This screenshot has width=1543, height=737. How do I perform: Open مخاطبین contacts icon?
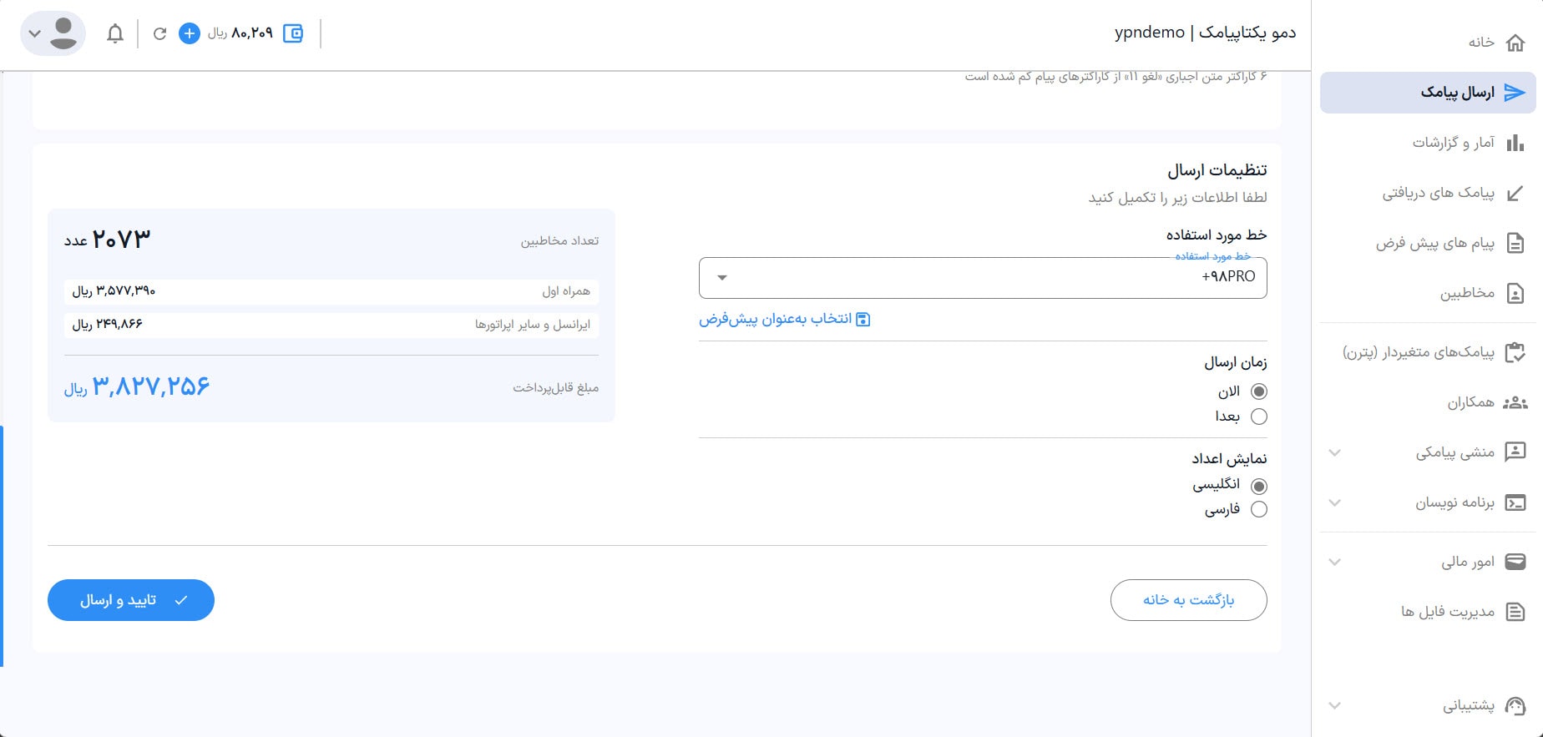tap(1515, 293)
